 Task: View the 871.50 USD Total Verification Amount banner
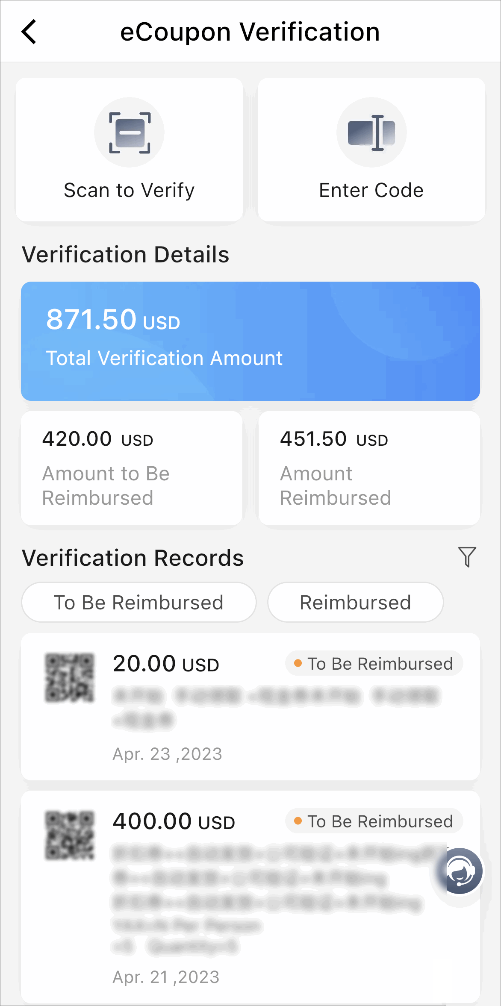click(x=250, y=341)
